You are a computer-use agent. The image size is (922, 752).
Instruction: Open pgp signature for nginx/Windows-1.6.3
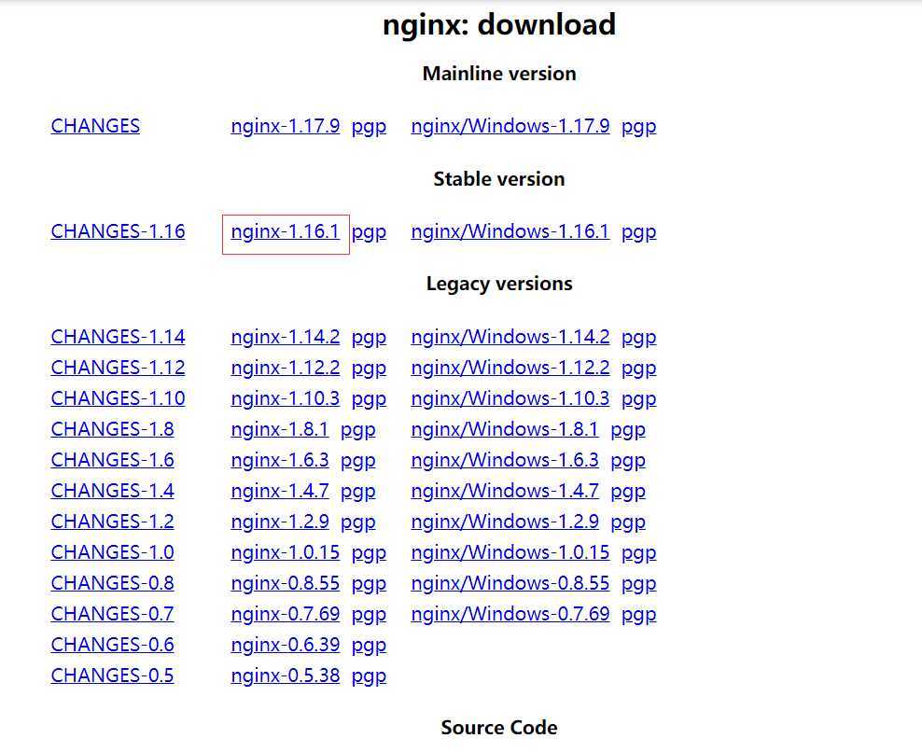pyautogui.click(x=628, y=460)
